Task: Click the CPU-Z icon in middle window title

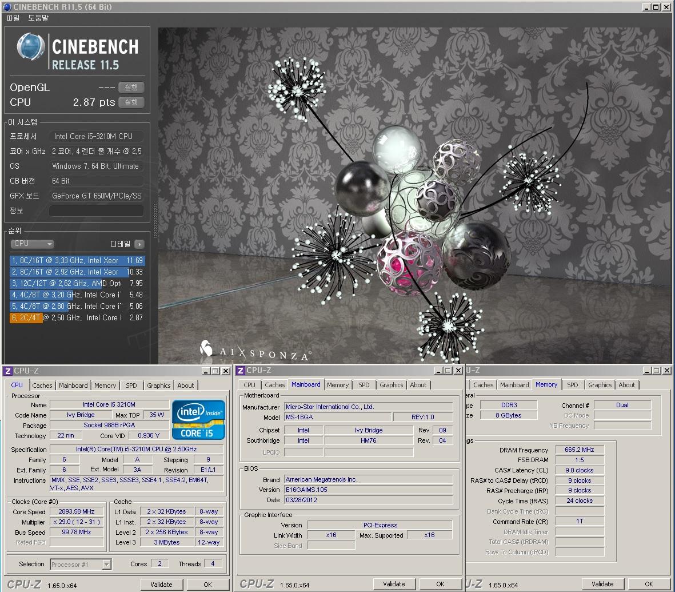Action: 241,370
